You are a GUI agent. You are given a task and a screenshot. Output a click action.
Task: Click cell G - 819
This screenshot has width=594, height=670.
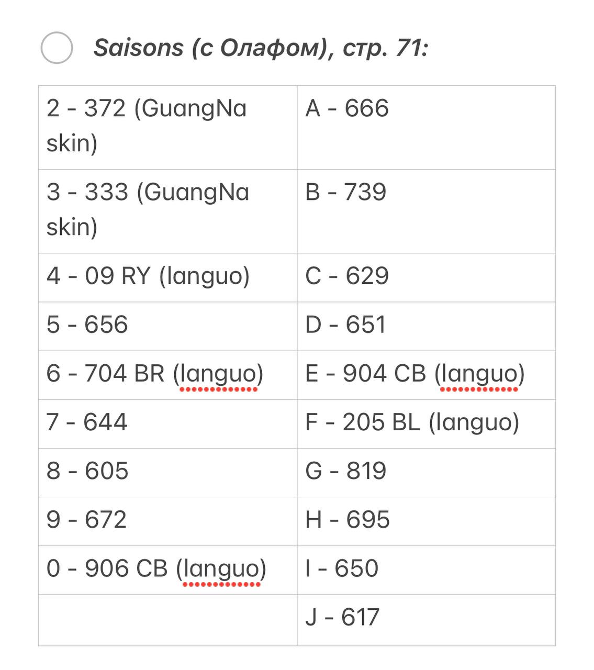pyautogui.click(x=427, y=472)
